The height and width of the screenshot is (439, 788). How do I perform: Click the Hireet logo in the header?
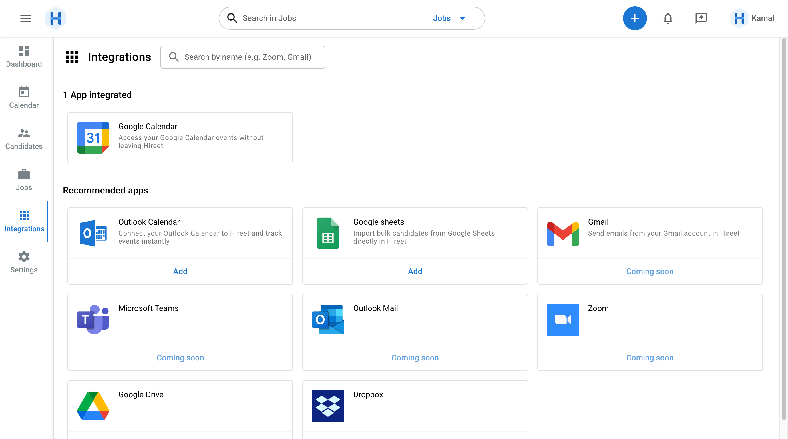click(x=56, y=18)
